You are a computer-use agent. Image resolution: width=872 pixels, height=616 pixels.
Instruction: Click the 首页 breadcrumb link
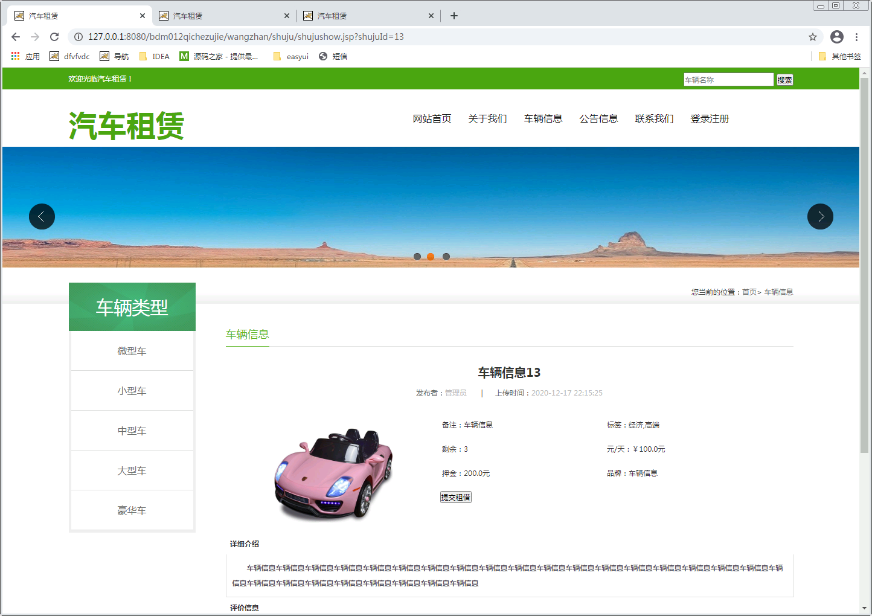click(x=749, y=292)
